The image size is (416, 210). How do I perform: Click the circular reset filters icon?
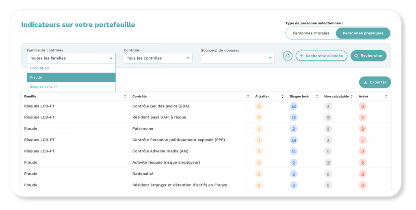pyautogui.click(x=288, y=56)
